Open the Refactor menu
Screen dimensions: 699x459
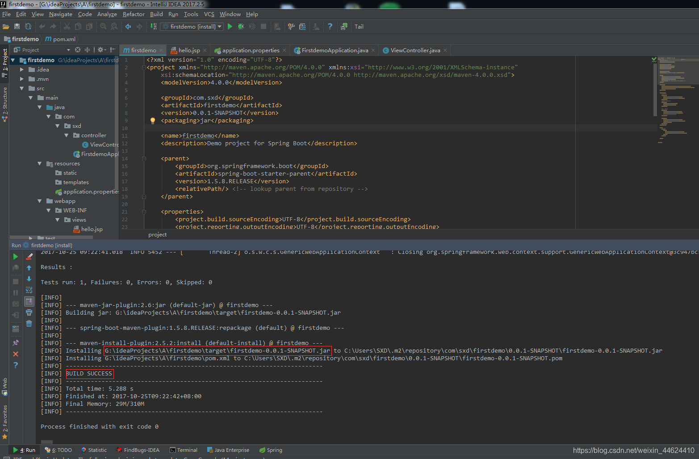pos(134,14)
